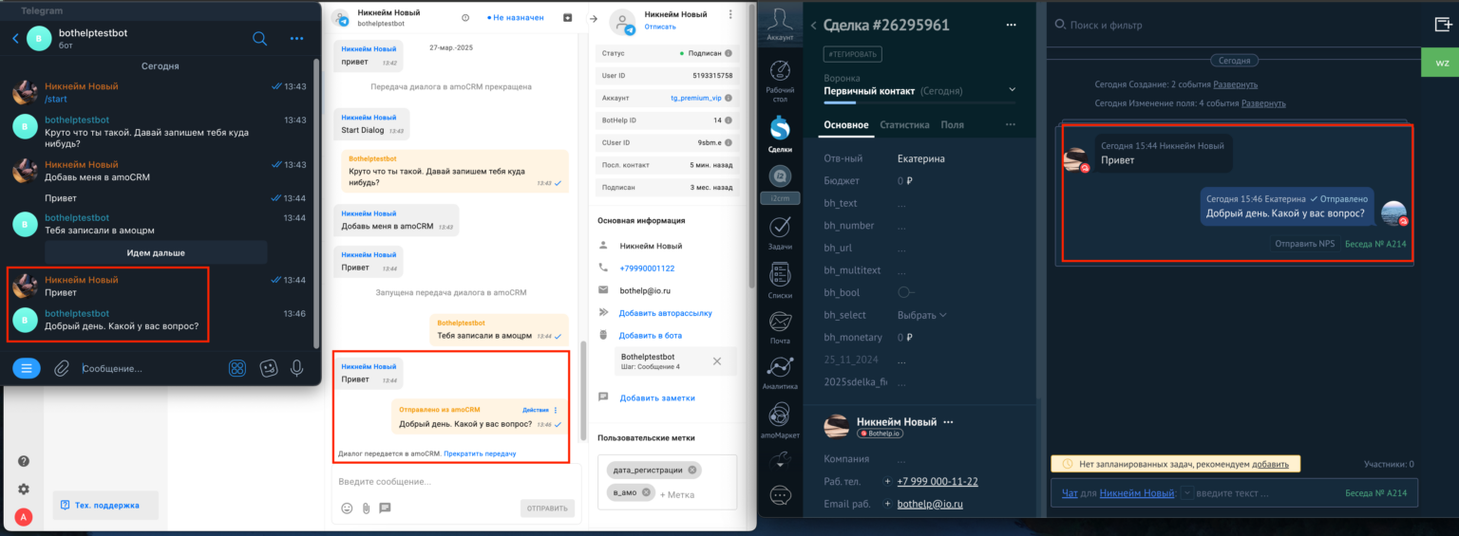Viewport: 1459px width, 536px height.
Task: Switch to the Статистика tab
Action: tap(903, 125)
